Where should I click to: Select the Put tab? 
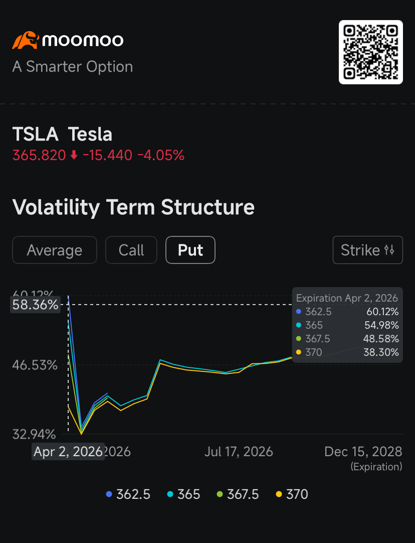coord(190,250)
